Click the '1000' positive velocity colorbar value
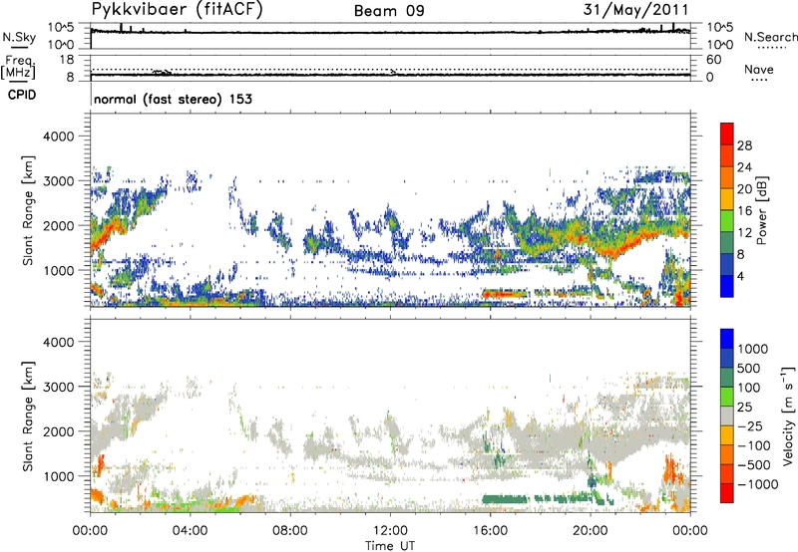Screen dimensions: 798x552 pos(752,349)
